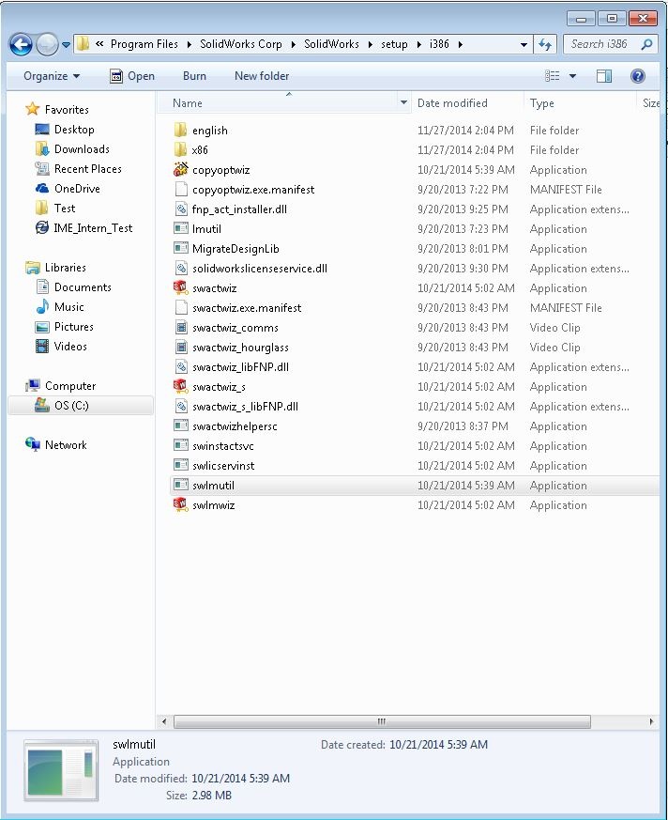Click the horizontal scrollbar thumb
668x820 pixels.
(x=382, y=721)
